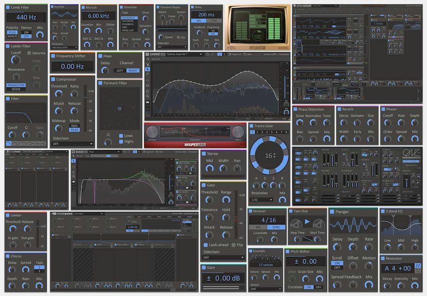Toggle the Ladder Filter enable square
The height and width of the screenshot is (296, 427).
8,46
